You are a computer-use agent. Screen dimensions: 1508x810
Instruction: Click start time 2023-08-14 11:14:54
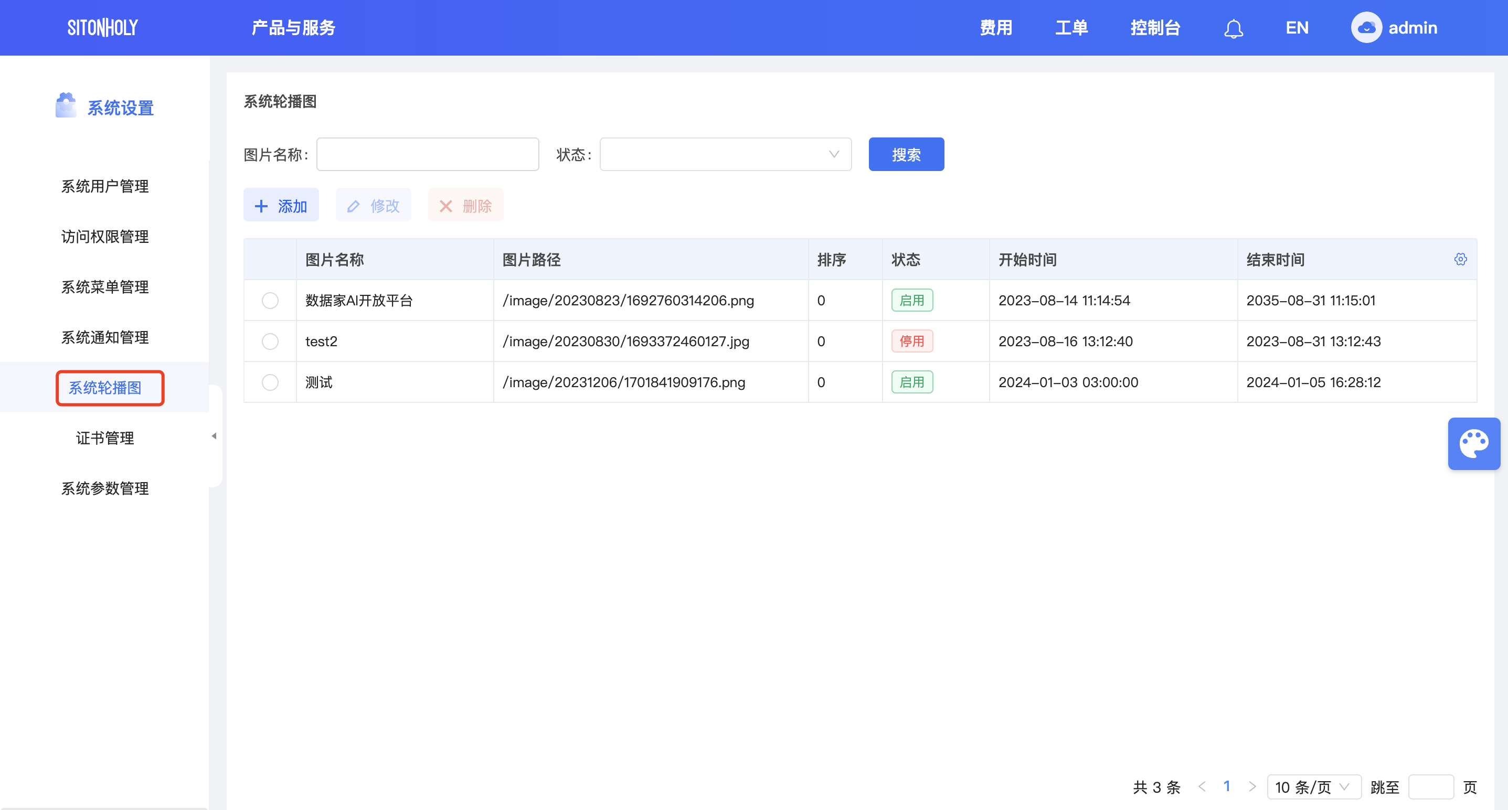point(1064,300)
